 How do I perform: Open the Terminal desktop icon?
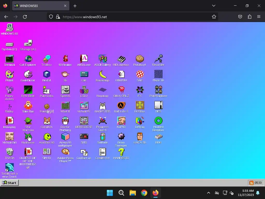click(9, 60)
